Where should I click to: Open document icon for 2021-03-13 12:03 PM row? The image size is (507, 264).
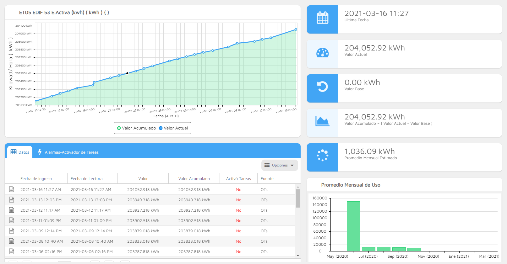pos(12,200)
